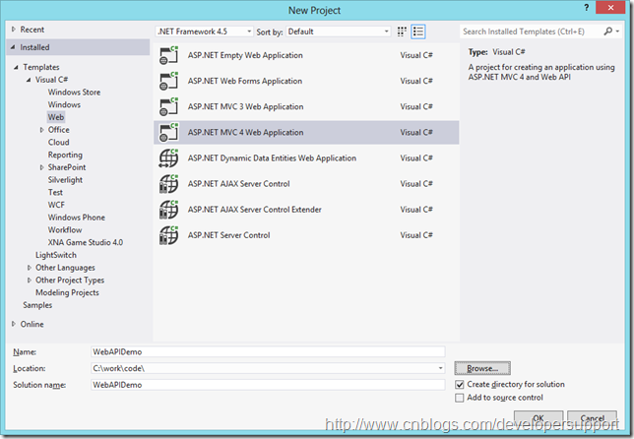Expand the Office tree node
Screen dimensions: 634x439
pos(41,130)
